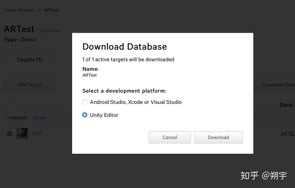Uncheck the checkbox for target test
The height and width of the screenshot is (188, 295).
point(9,134)
